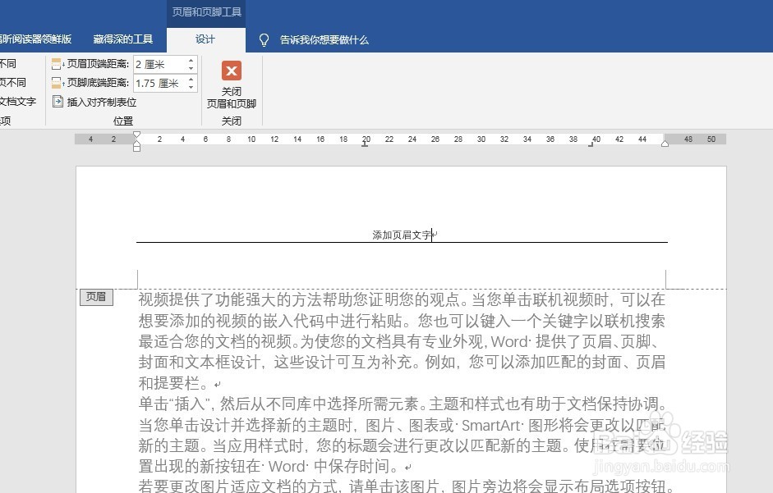This screenshot has width=773, height=493.
Task: Click the 页脚底端距离 position icon
Action: [x=56, y=83]
